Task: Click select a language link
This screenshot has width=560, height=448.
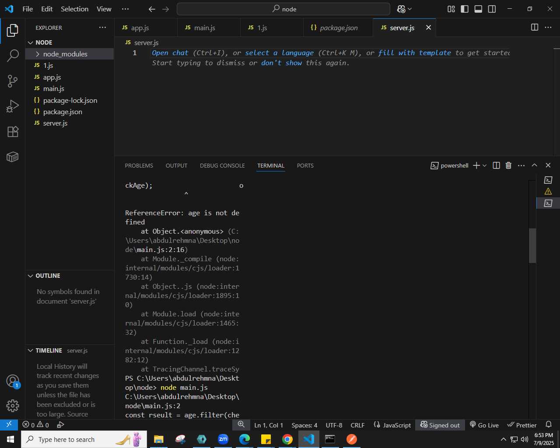Action: pos(279,53)
